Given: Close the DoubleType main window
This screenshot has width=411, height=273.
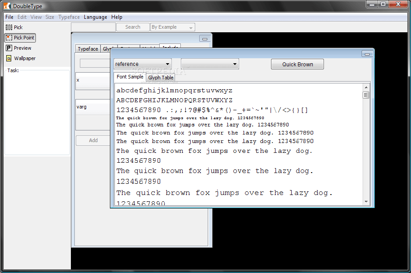Looking at the screenshot, I should coord(398,4).
